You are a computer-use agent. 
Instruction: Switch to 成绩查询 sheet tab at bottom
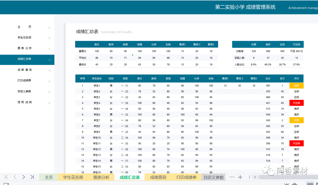(158, 177)
